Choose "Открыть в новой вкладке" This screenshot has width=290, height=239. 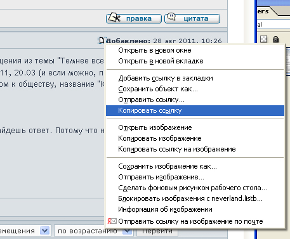pos(195,61)
